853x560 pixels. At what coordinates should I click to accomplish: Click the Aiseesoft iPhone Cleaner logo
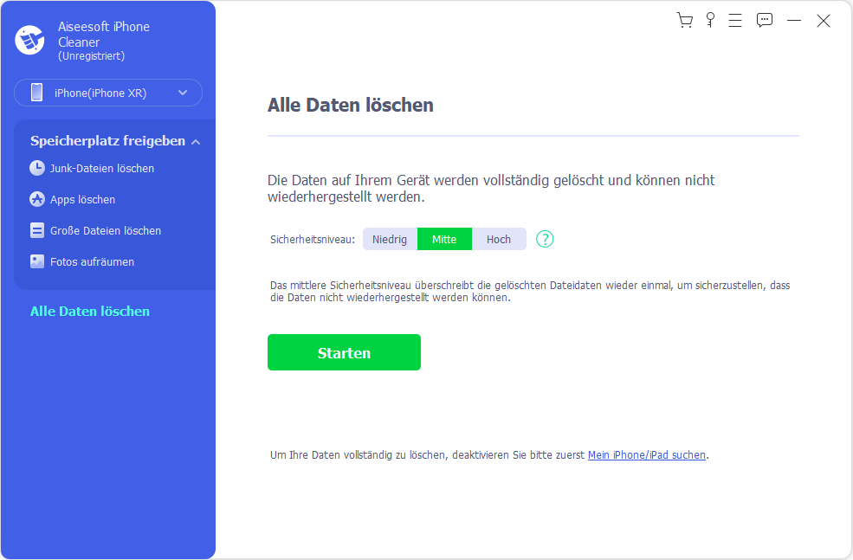click(29, 40)
